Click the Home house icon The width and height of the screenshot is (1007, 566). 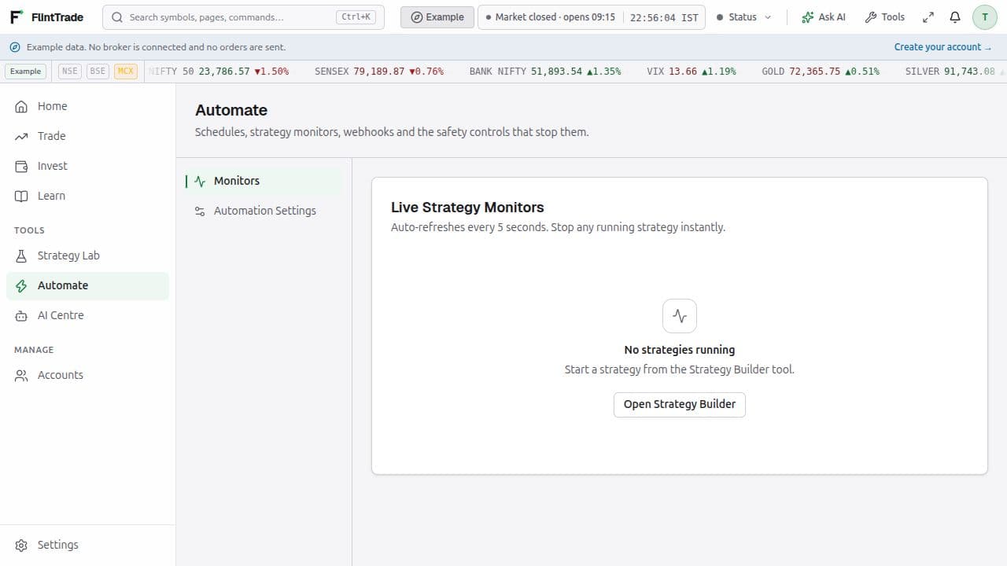click(21, 106)
